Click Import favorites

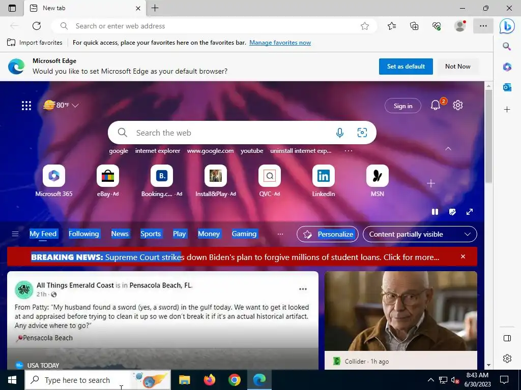click(x=35, y=43)
